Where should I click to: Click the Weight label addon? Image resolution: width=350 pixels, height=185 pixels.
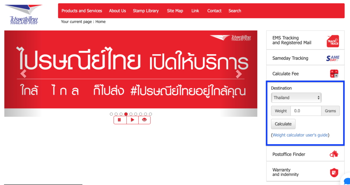[281, 111]
